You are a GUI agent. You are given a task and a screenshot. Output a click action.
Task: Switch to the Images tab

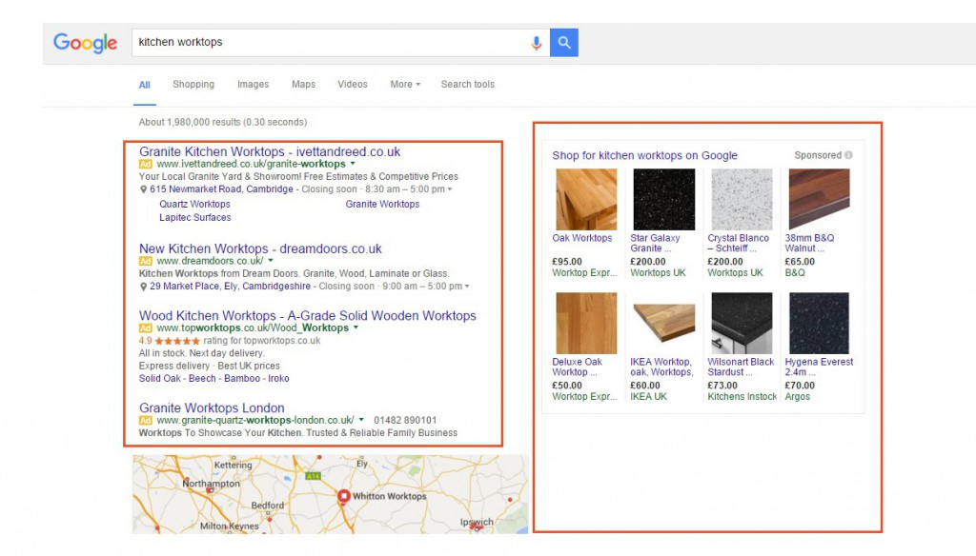click(x=253, y=84)
